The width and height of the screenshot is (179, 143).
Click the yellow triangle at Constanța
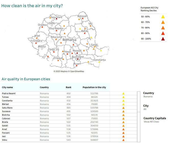pos(99,62)
